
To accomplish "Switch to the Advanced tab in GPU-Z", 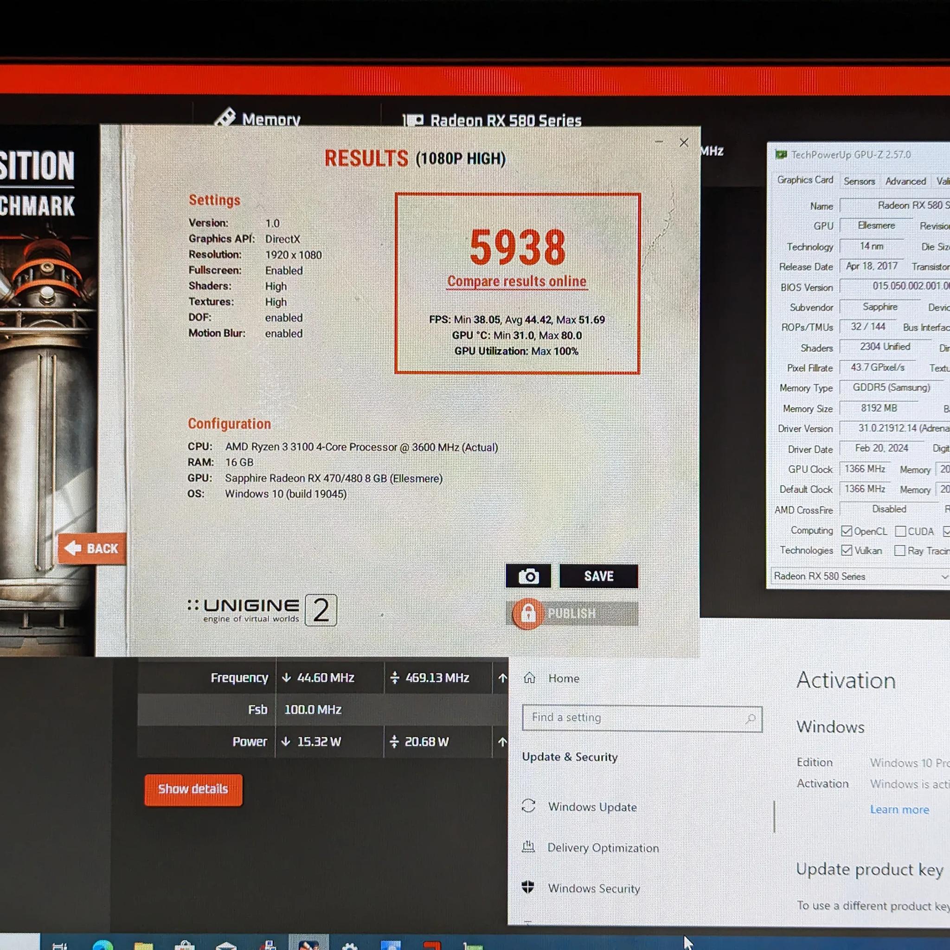I will [x=905, y=181].
